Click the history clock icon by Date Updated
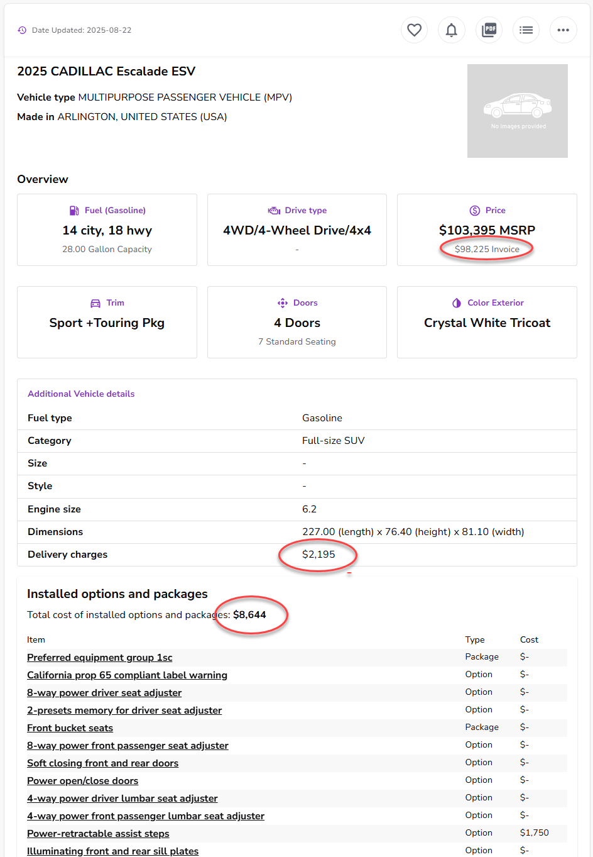Image resolution: width=593 pixels, height=857 pixels. point(22,30)
